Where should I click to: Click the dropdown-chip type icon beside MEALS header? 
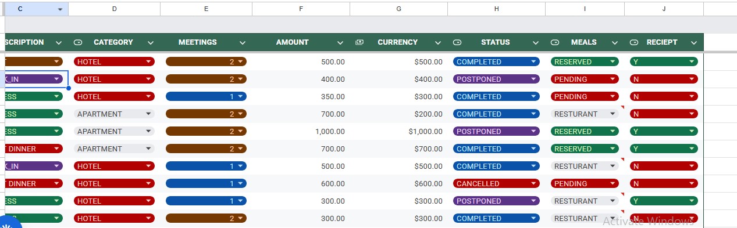[555, 42]
